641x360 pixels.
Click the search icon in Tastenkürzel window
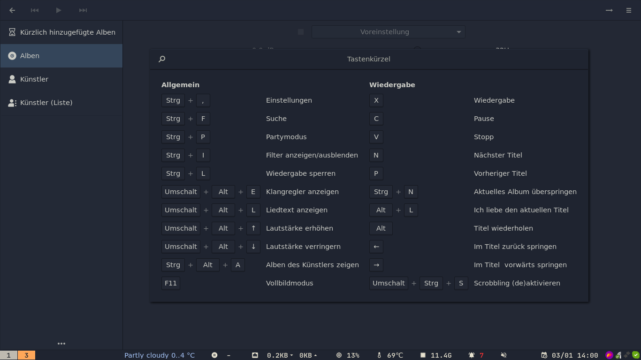coord(162,59)
